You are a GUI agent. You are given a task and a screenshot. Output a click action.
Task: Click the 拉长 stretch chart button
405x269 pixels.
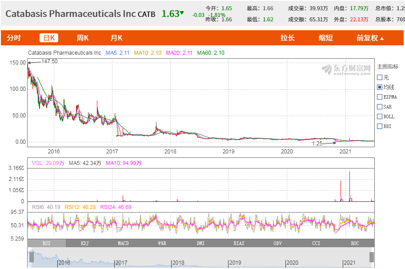pyautogui.click(x=288, y=38)
